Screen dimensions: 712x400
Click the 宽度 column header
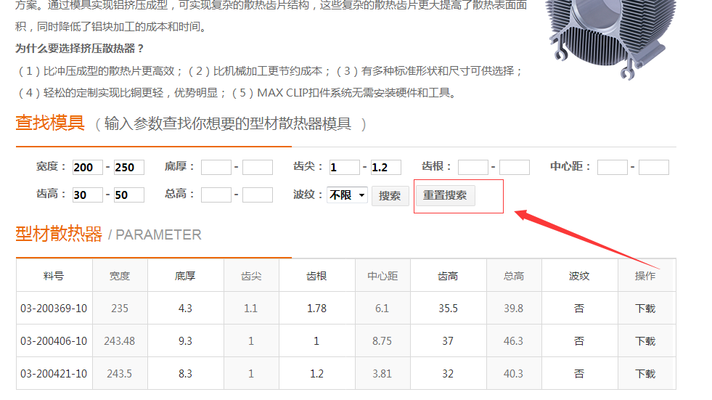coord(120,276)
